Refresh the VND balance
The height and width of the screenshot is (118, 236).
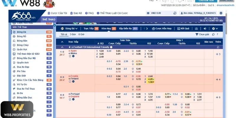(x=175, y=13)
